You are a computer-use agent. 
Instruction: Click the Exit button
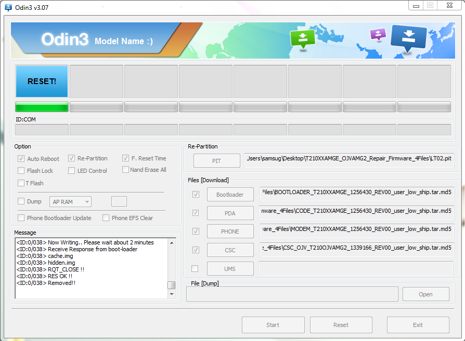[418, 325]
